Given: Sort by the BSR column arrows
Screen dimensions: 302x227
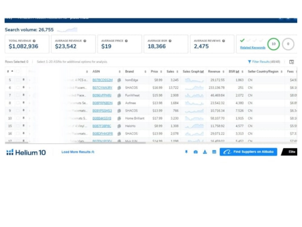Looking at the screenshot, I should click(243, 72).
